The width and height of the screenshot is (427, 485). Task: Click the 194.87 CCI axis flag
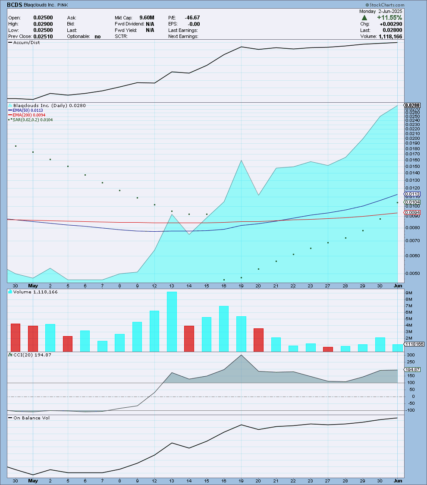412,370
